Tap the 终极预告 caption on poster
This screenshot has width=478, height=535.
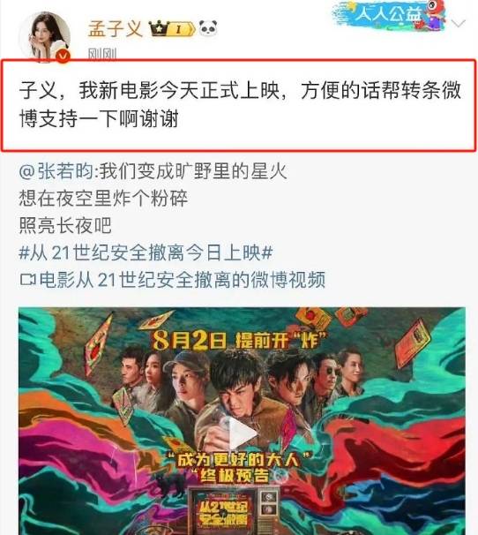(x=235, y=476)
